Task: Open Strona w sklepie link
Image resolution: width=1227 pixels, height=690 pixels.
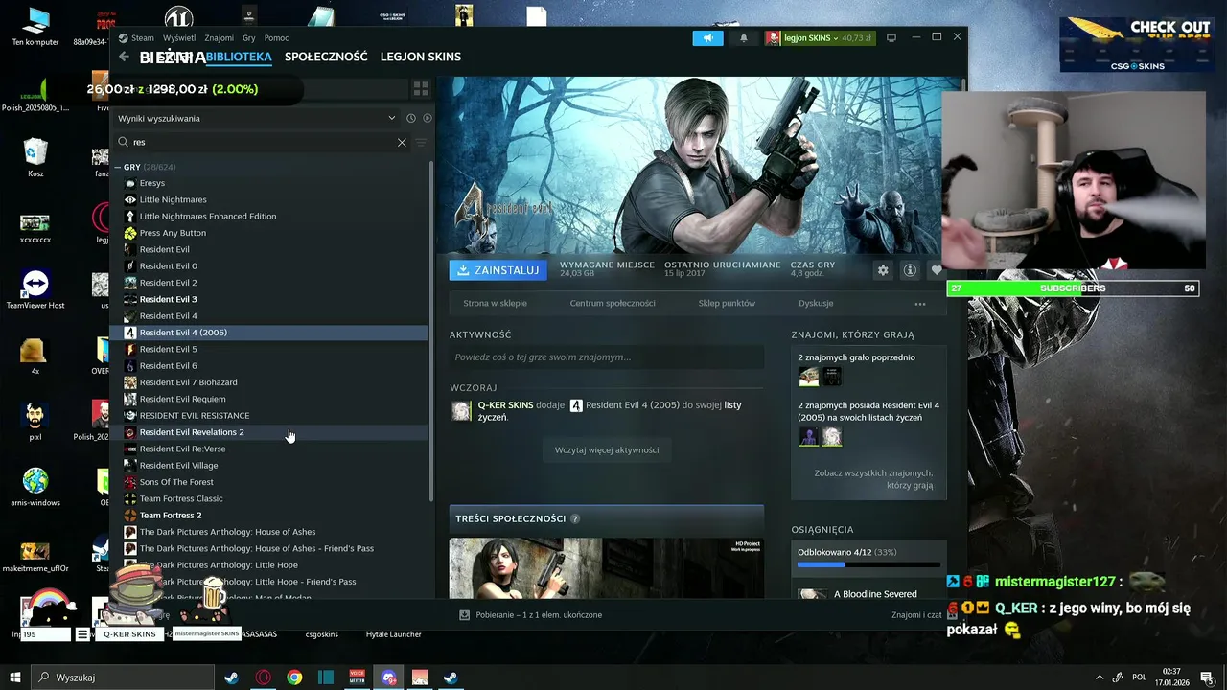Action: (x=495, y=303)
